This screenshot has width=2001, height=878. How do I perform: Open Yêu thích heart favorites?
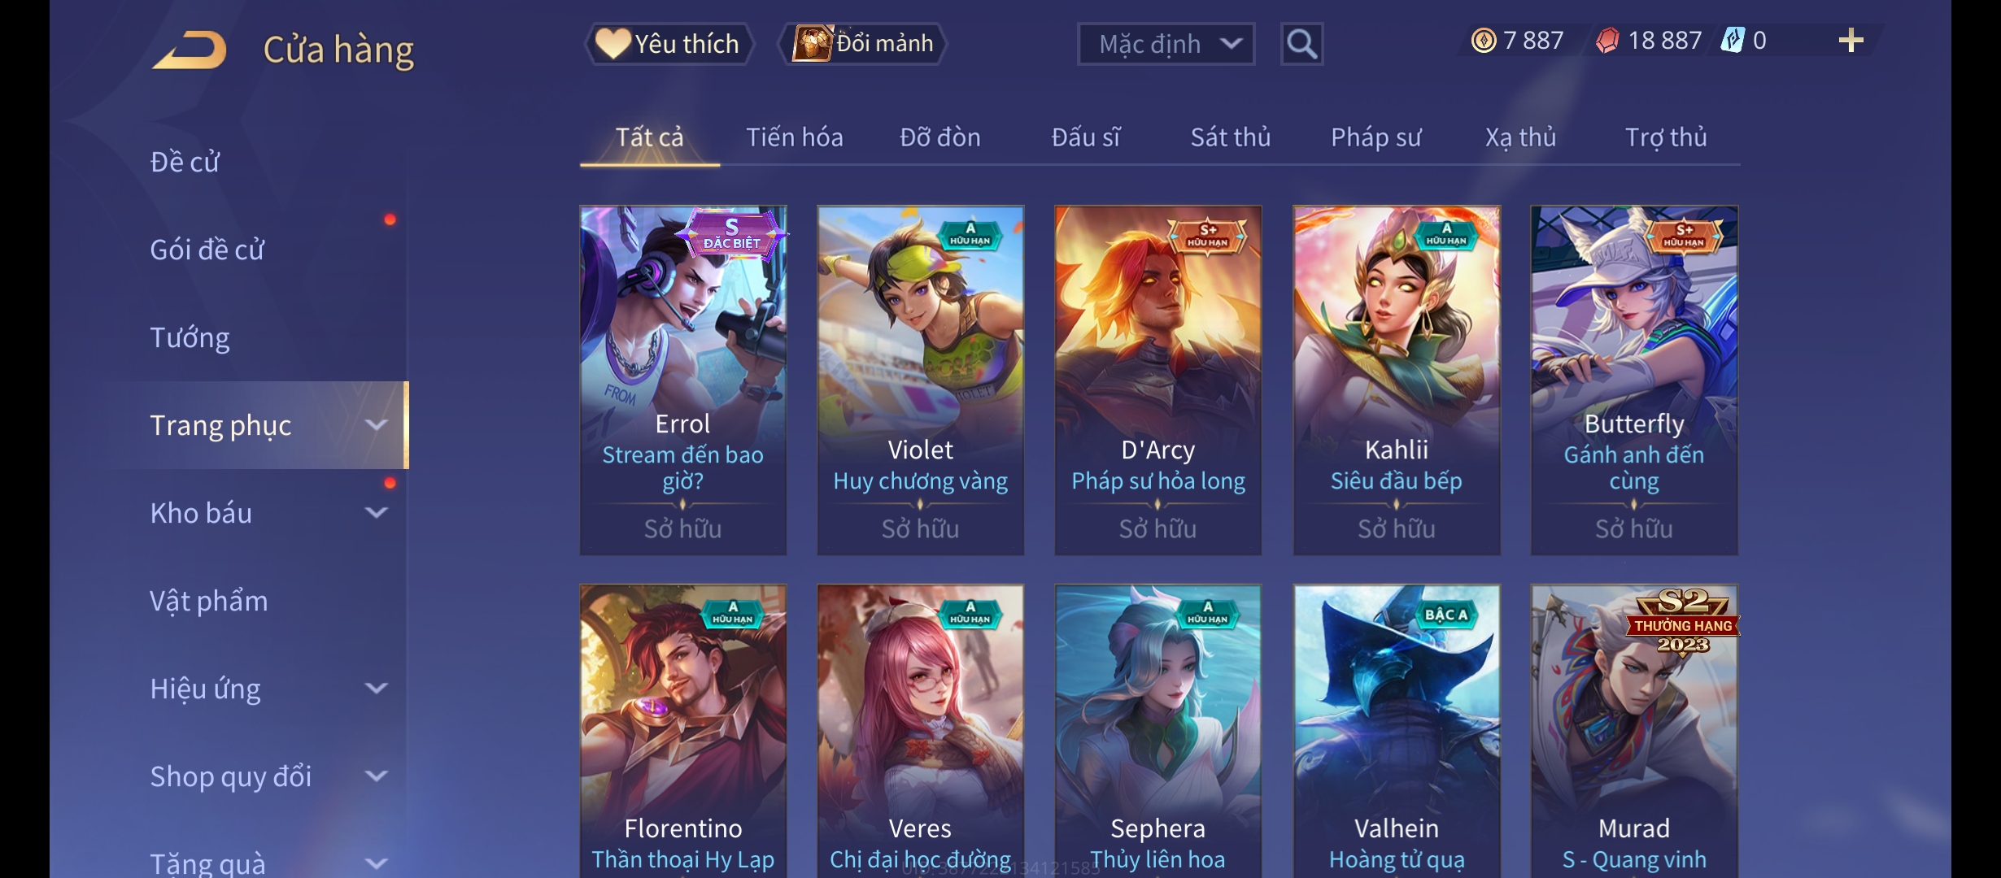click(x=669, y=44)
